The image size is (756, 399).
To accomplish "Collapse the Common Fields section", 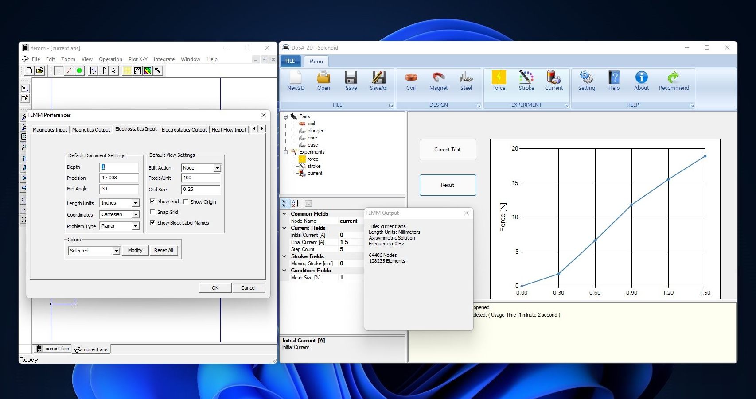I will [284, 213].
